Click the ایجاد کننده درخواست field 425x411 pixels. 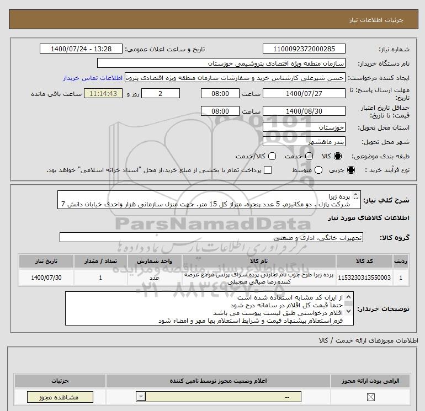235,78
